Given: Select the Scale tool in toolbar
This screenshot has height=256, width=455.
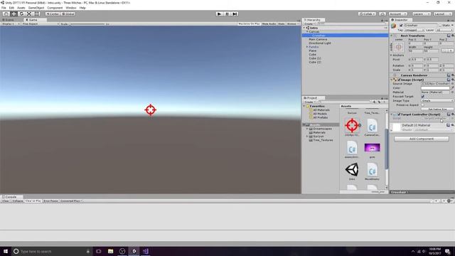Looking at the screenshot, I should pos(29,14).
